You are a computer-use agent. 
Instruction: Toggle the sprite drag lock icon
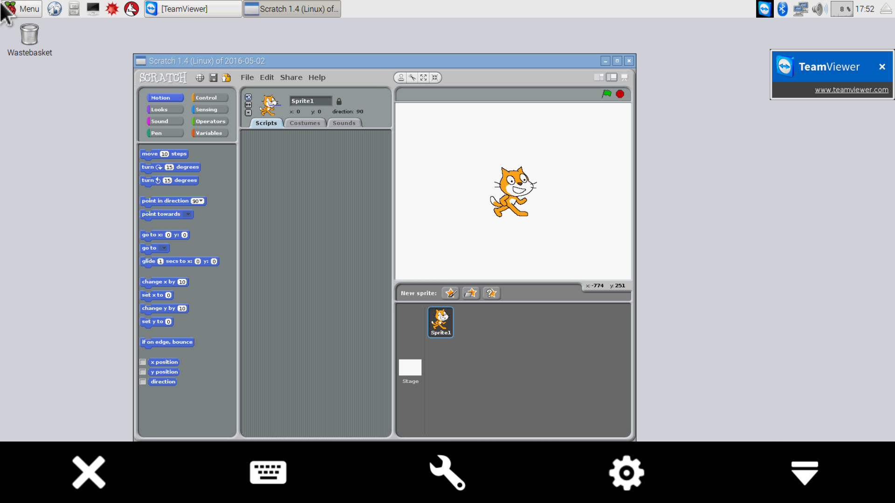point(339,101)
